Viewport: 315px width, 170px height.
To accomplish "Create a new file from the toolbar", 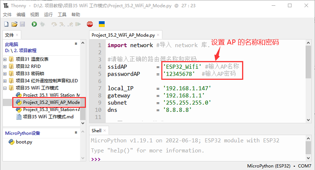I will pos(7,24).
